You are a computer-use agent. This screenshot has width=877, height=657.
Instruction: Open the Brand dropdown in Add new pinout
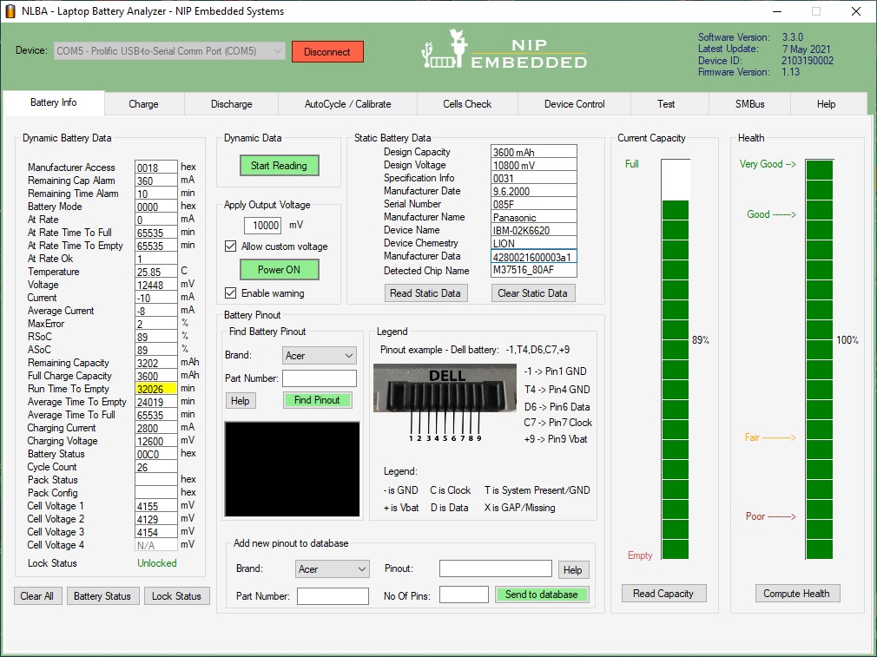click(333, 569)
